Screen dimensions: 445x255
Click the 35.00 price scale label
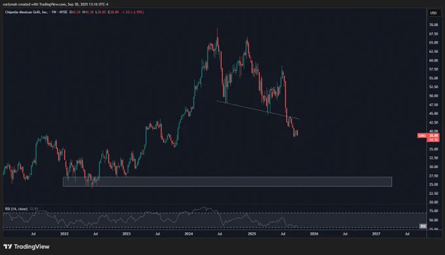click(433, 149)
